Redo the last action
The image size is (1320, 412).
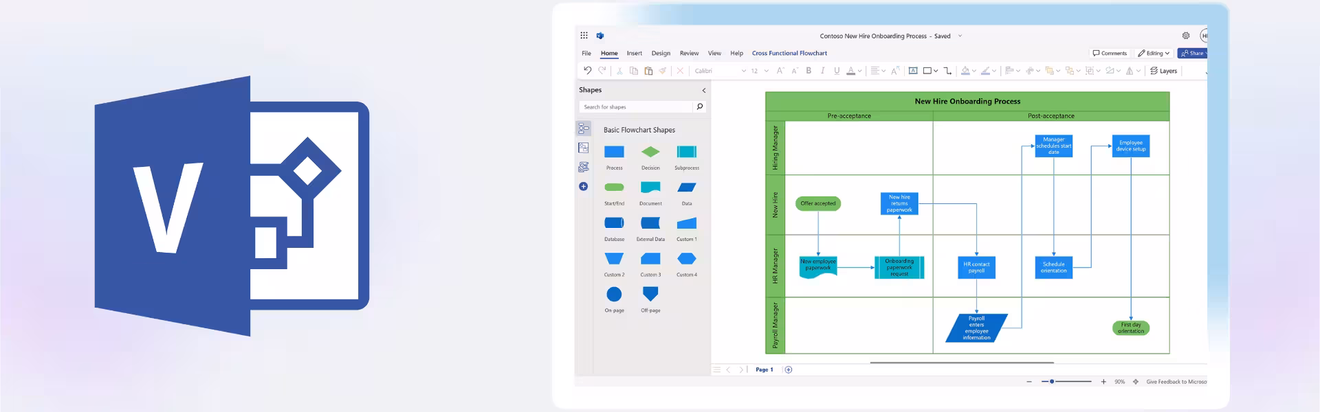[x=602, y=71]
